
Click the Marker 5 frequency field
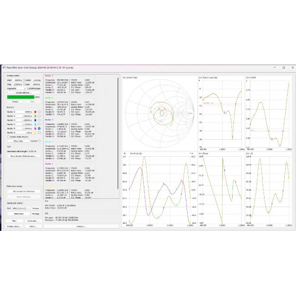click(x=24, y=128)
